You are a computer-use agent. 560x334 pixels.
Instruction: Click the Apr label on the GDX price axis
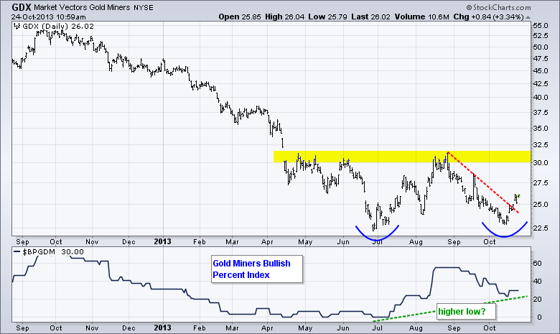(267, 242)
